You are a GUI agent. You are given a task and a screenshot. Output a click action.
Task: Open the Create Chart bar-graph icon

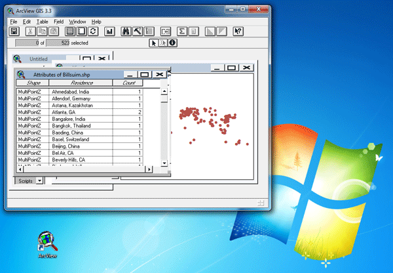pyautogui.click(x=109, y=31)
